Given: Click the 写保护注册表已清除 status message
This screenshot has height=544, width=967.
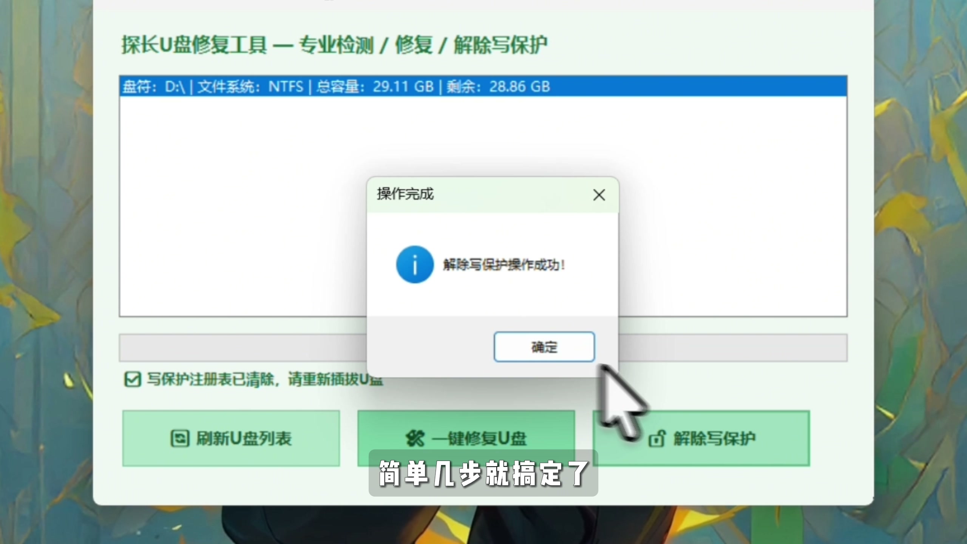Looking at the screenshot, I should coord(264,379).
